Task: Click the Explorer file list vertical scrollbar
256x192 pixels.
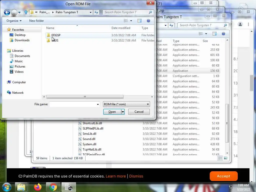Action: pyautogui.click(x=227, y=123)
